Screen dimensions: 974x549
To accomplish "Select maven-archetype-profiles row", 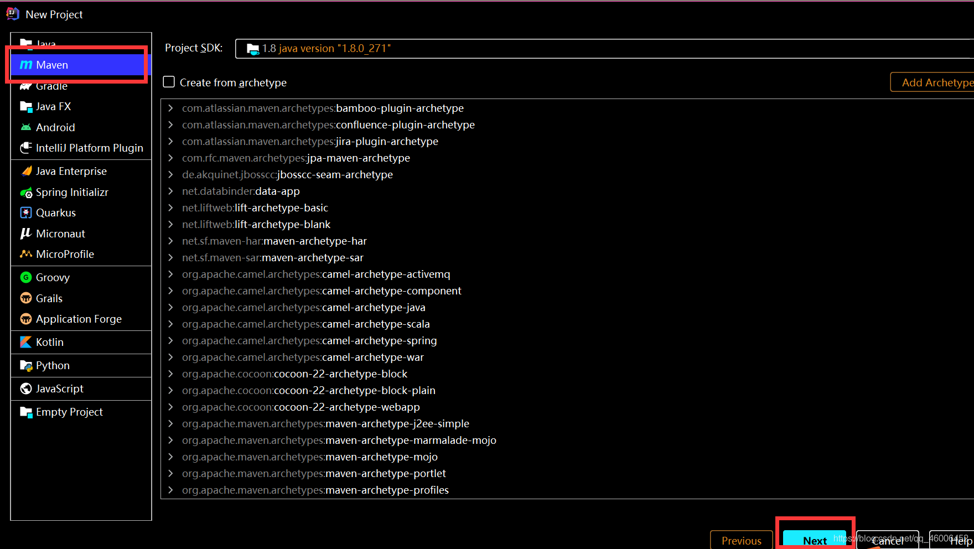I will pos(567,490).
